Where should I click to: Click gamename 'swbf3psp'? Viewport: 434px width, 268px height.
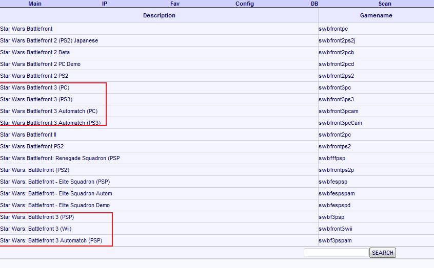tap(331, 217)
